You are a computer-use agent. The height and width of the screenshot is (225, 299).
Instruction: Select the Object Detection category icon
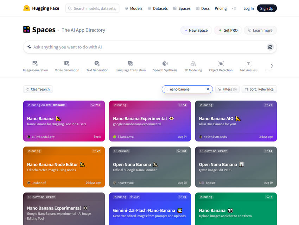[x=221, y=64]
